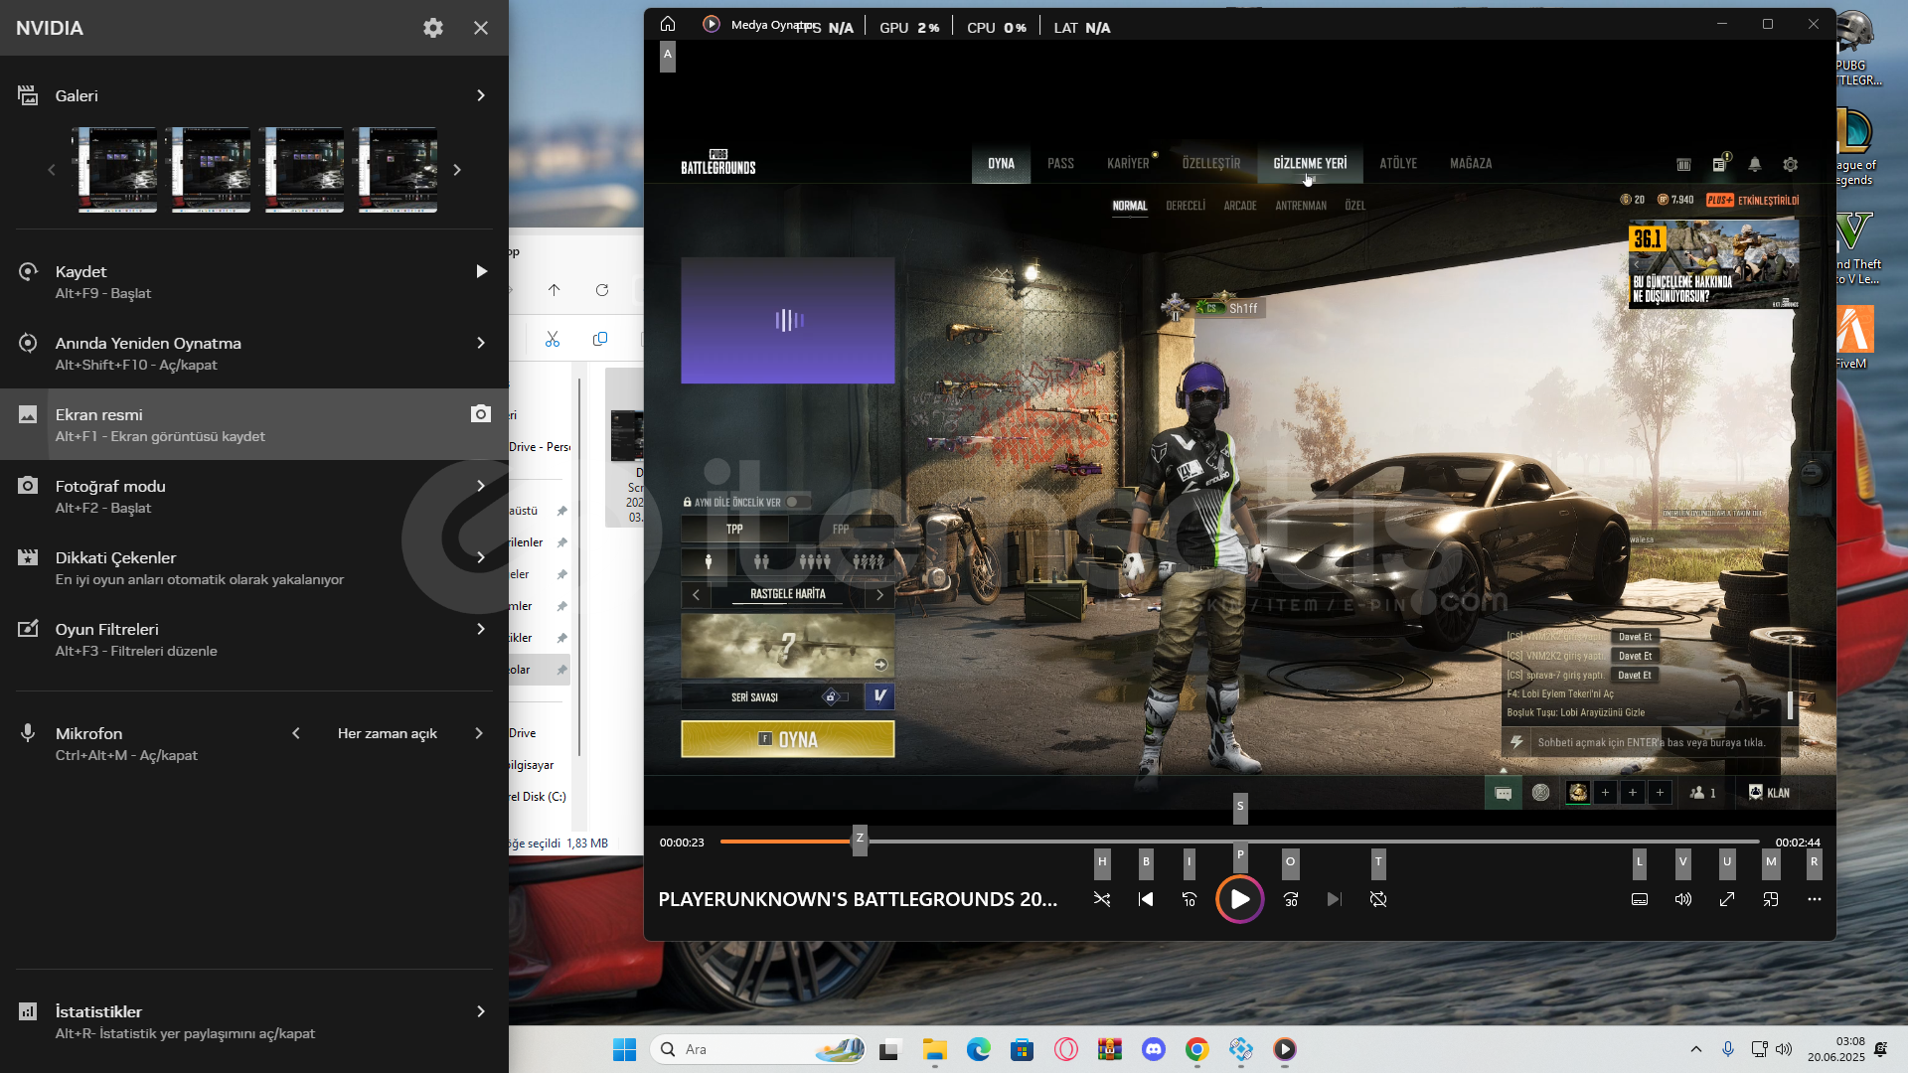This screenshot has height=1073, width=1908.
Task: Enter full screen in Media Player
Action: [1727, 899]
